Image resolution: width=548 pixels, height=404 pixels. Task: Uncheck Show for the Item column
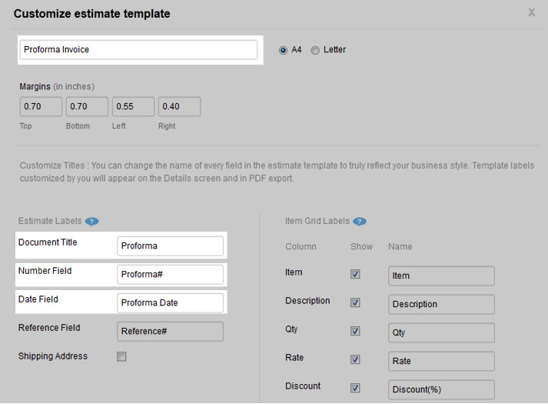click(355, 274)
